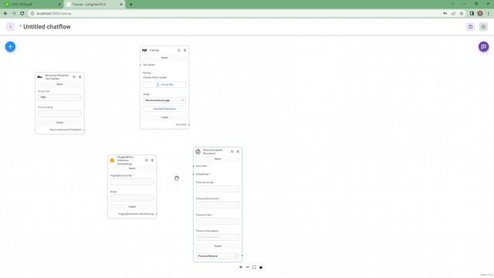The height and width of the screenshot is (278, 494).
Task: Click the Pinecone node logo icon
Action: pos(198,151)
